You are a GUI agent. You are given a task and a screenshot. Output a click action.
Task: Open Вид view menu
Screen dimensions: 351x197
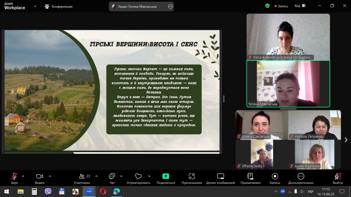coord(300,6)
